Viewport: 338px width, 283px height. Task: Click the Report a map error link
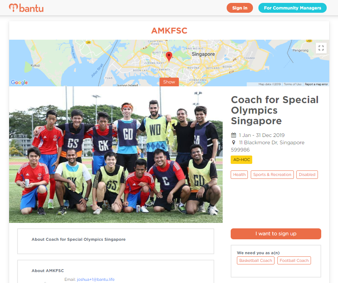(316, 84)
